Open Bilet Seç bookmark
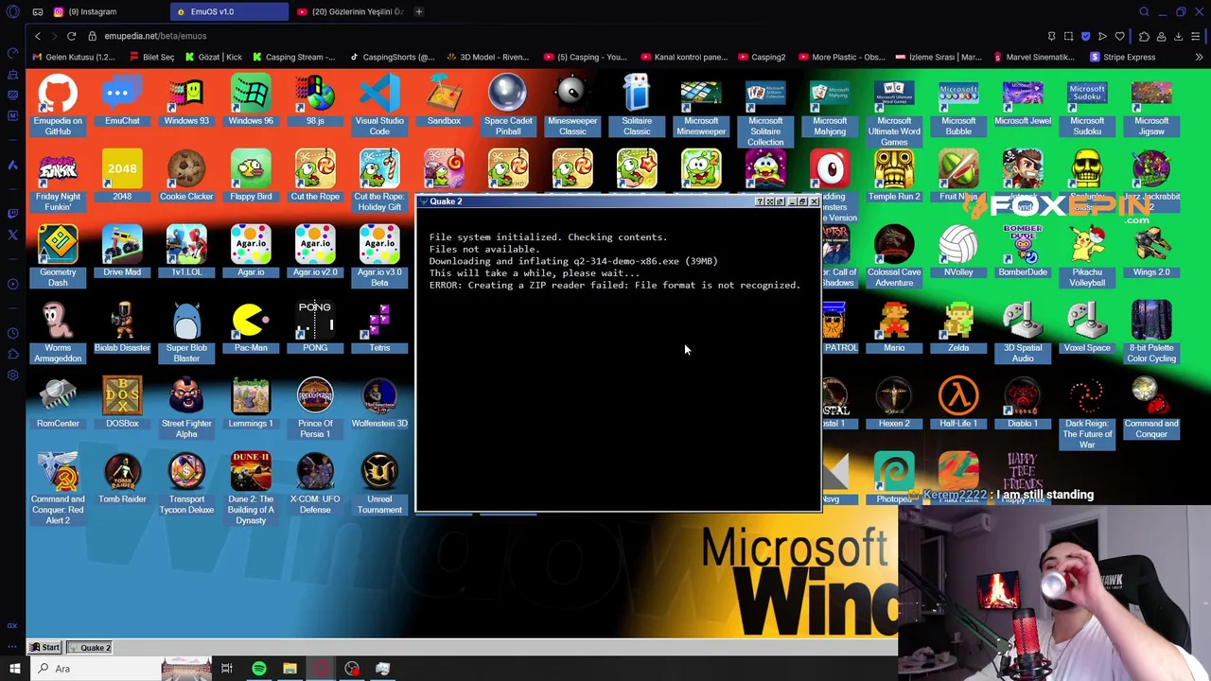The height and width of the screenshot is (681, 1211). coord(150,57)
